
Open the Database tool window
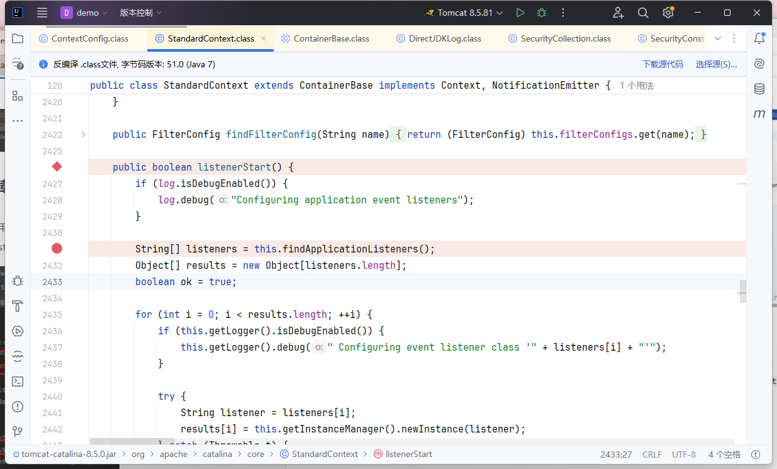tap(759, 89)
